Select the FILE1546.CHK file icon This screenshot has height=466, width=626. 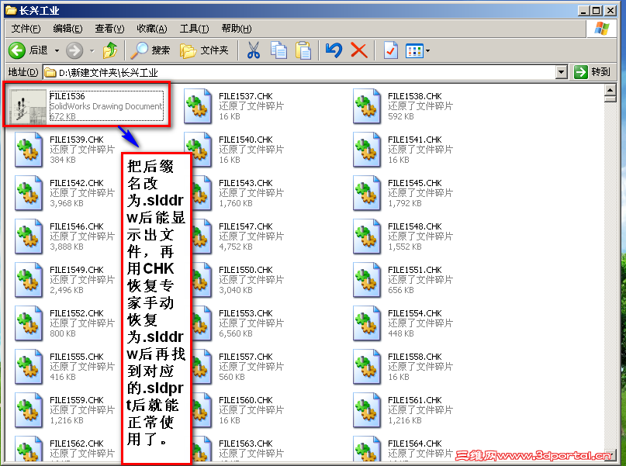[x=29, y=236]
